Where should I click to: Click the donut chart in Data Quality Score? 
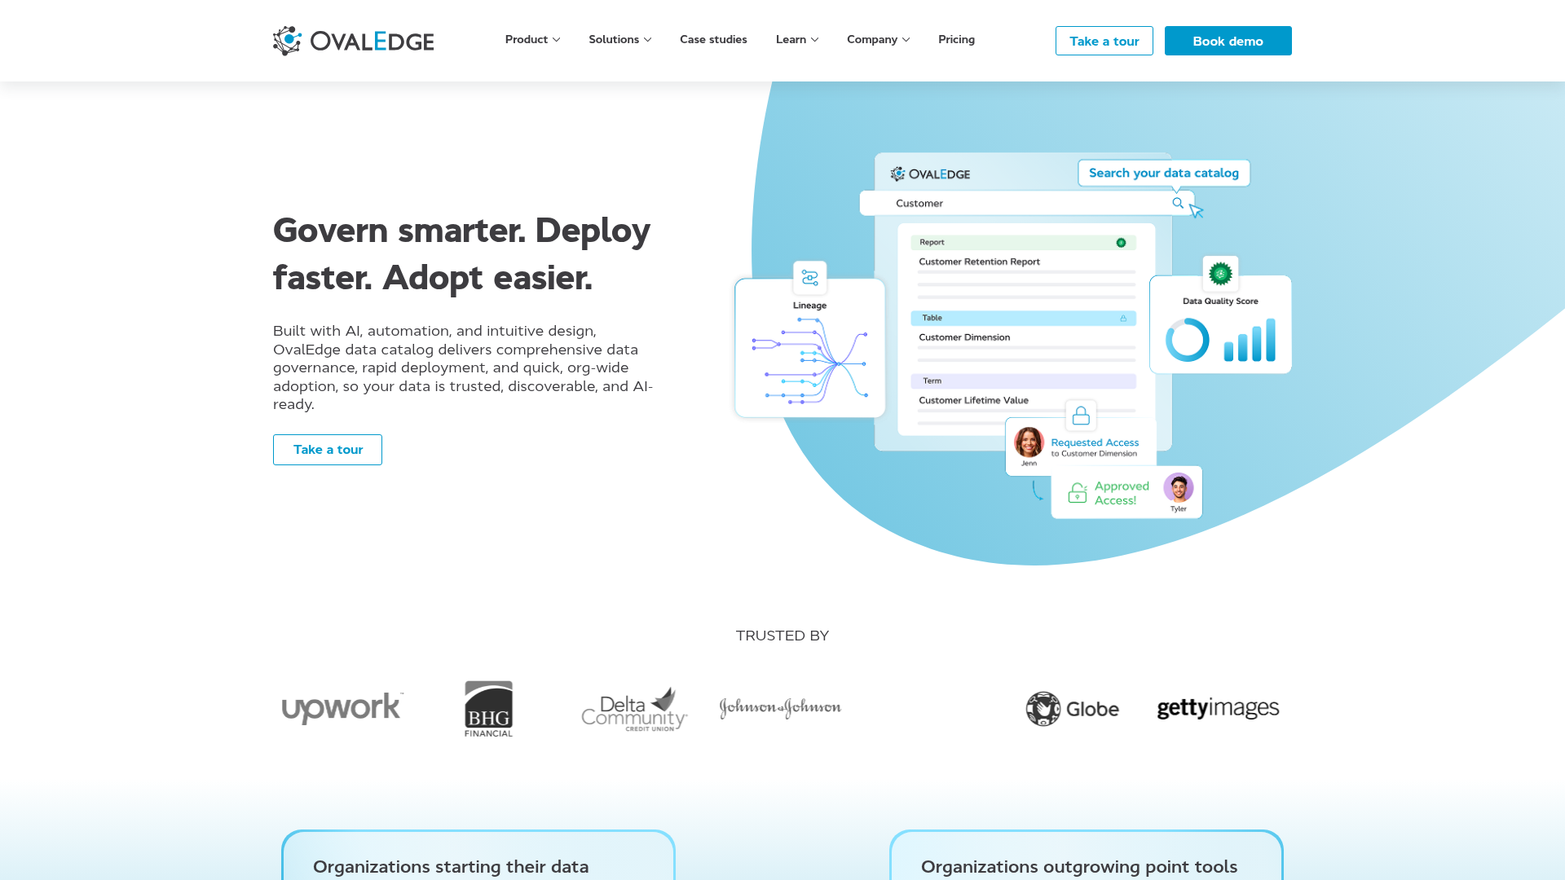(x=1187, y=338)
